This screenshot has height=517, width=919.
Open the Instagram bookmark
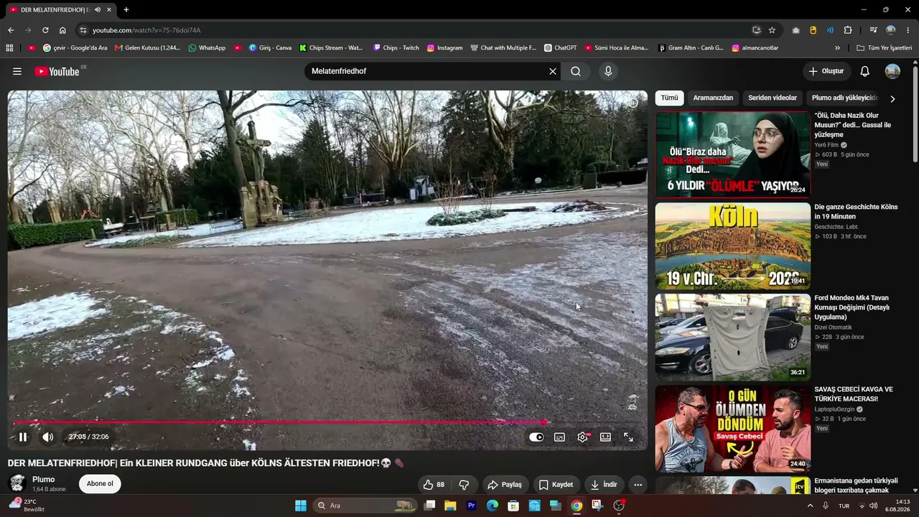(444, 48)
